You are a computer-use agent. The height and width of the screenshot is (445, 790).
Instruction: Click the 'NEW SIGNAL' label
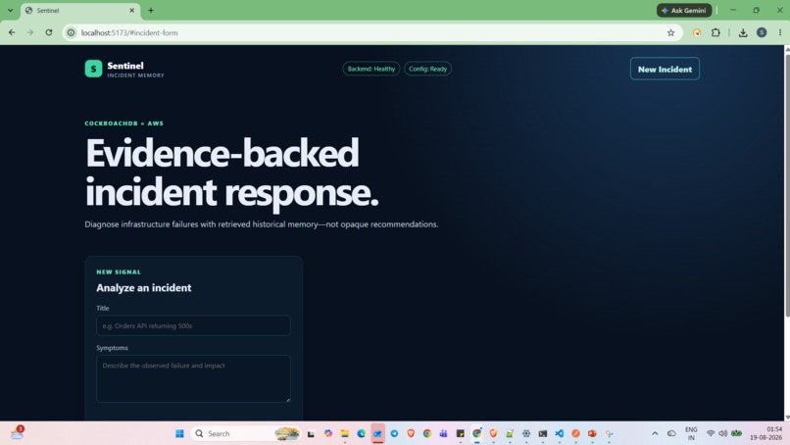click(119, 272)
